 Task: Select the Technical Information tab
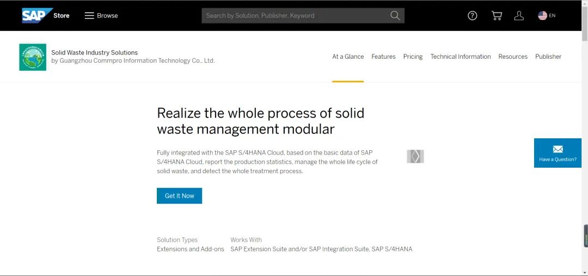click(460, 57)
